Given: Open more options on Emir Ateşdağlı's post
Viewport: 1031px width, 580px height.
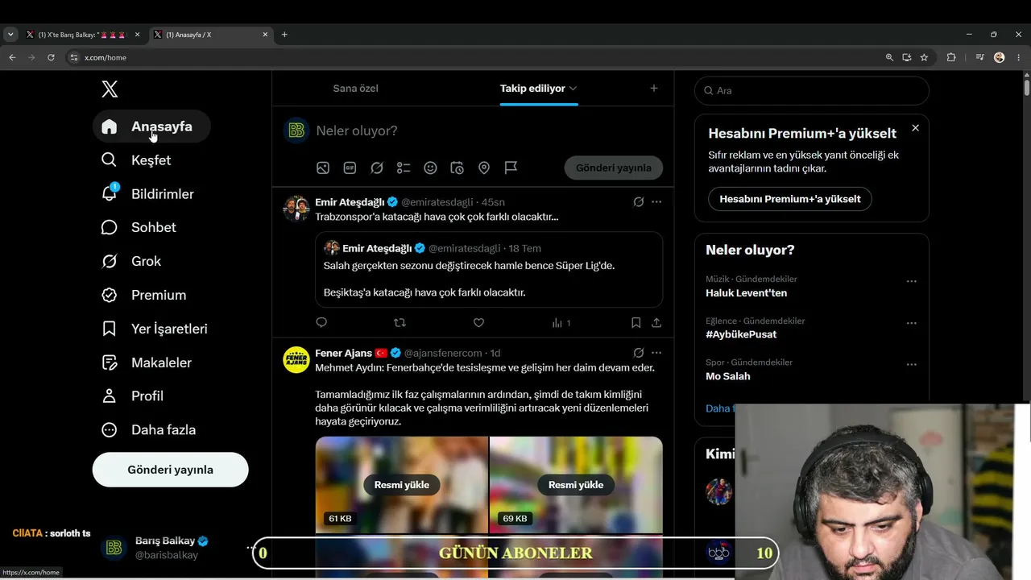Looking at the screenshot, I should coord(656,202).
